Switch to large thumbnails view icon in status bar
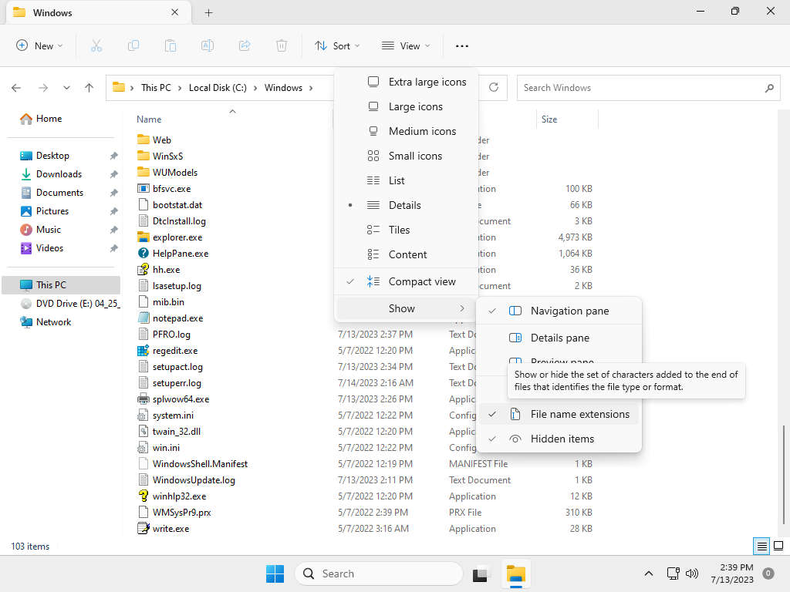The image size is (790, 592). point(778,546)
